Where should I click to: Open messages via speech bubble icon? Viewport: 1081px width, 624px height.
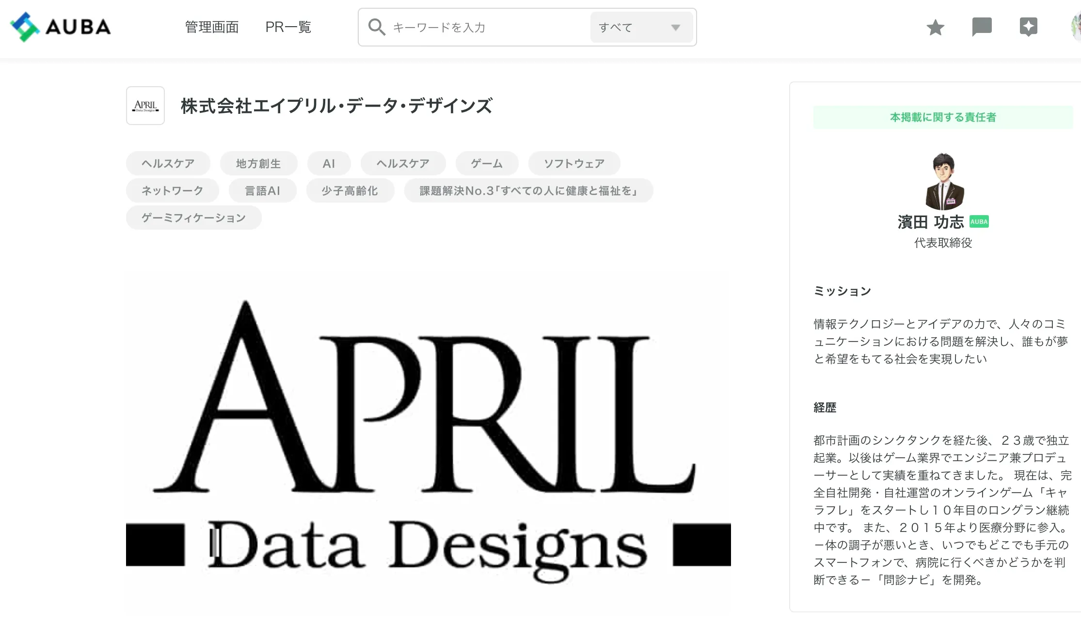point(982,27)
